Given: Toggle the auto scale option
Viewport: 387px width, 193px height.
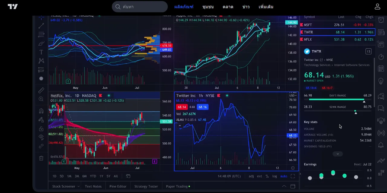Looking at the screenshot, I should click(284, 176).
